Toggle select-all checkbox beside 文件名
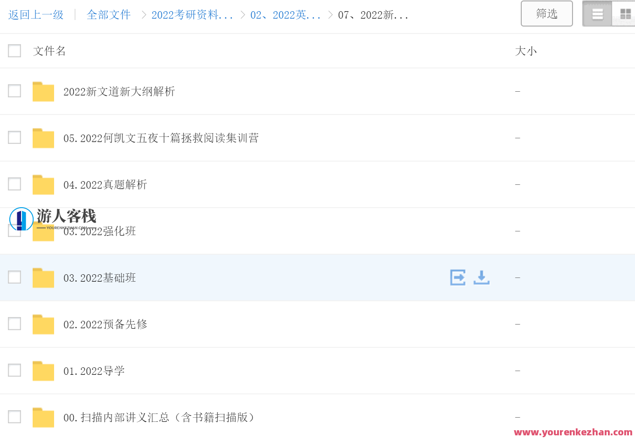 point(14,51)
